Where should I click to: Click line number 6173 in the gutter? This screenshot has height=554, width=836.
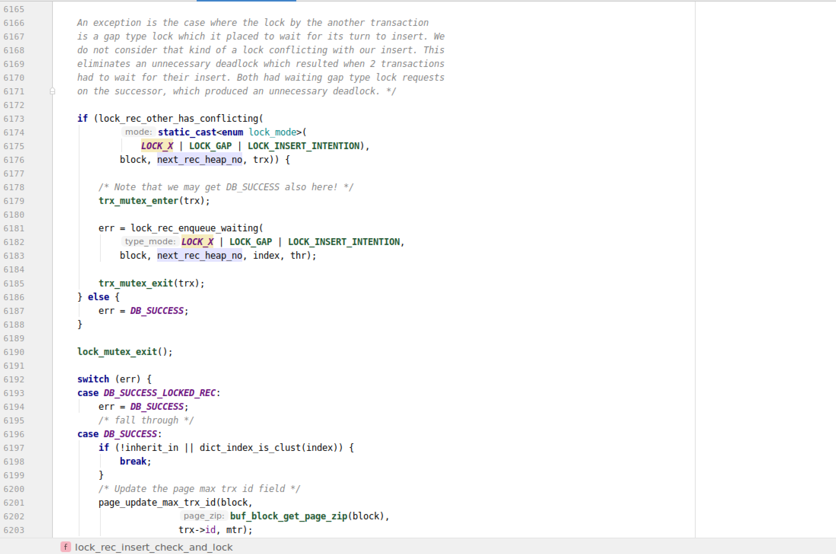tap(14, 119)
